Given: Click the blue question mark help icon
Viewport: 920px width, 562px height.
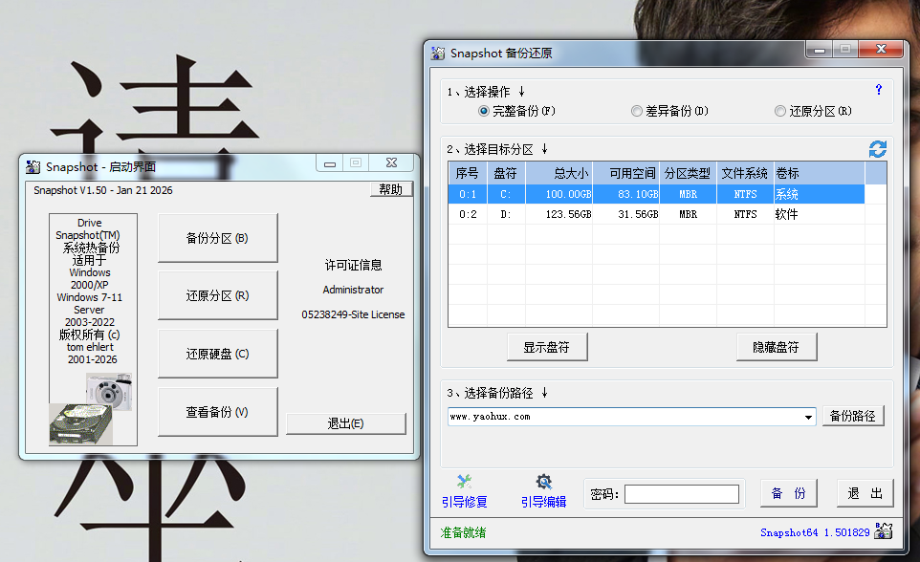Looking at the screenshot, I should click(878, 90).
